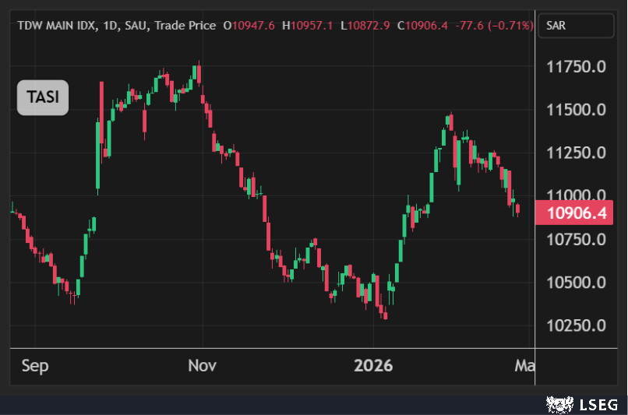Click the Low value L10872.9
628x415 pixels.
[x=365, y=26]
